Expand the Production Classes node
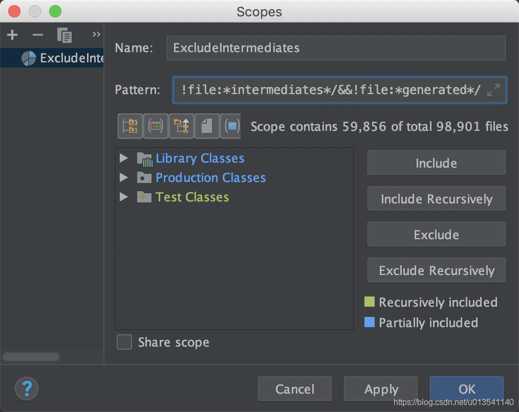Image resolution: width=519 pixels, height=412 pixels. click(x=123, y=178)
